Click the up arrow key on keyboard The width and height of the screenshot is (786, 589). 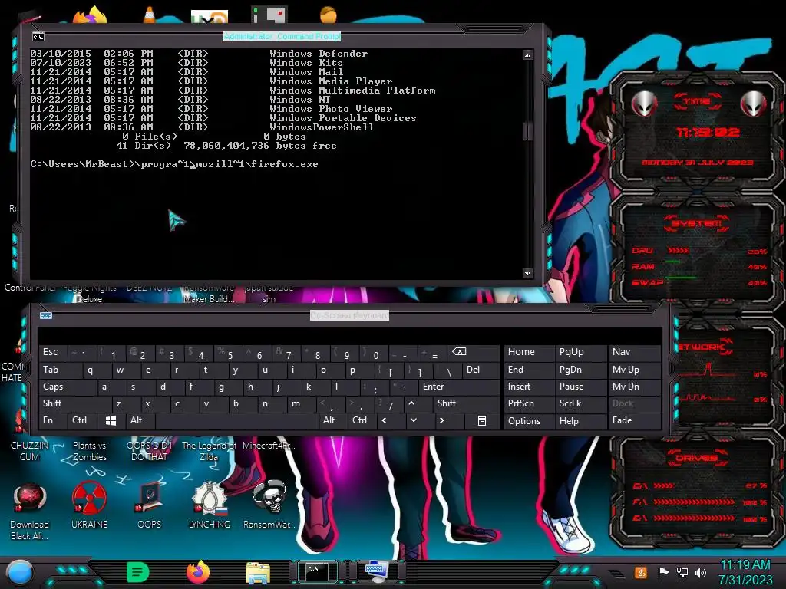tap(418, 403)
